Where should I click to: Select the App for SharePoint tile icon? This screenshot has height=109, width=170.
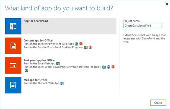coord(13,26)
